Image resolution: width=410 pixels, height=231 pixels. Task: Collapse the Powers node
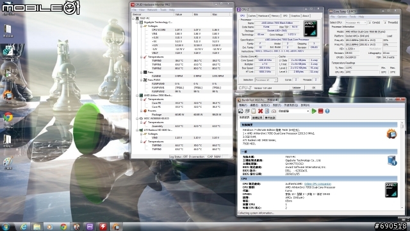pos(141,111)
